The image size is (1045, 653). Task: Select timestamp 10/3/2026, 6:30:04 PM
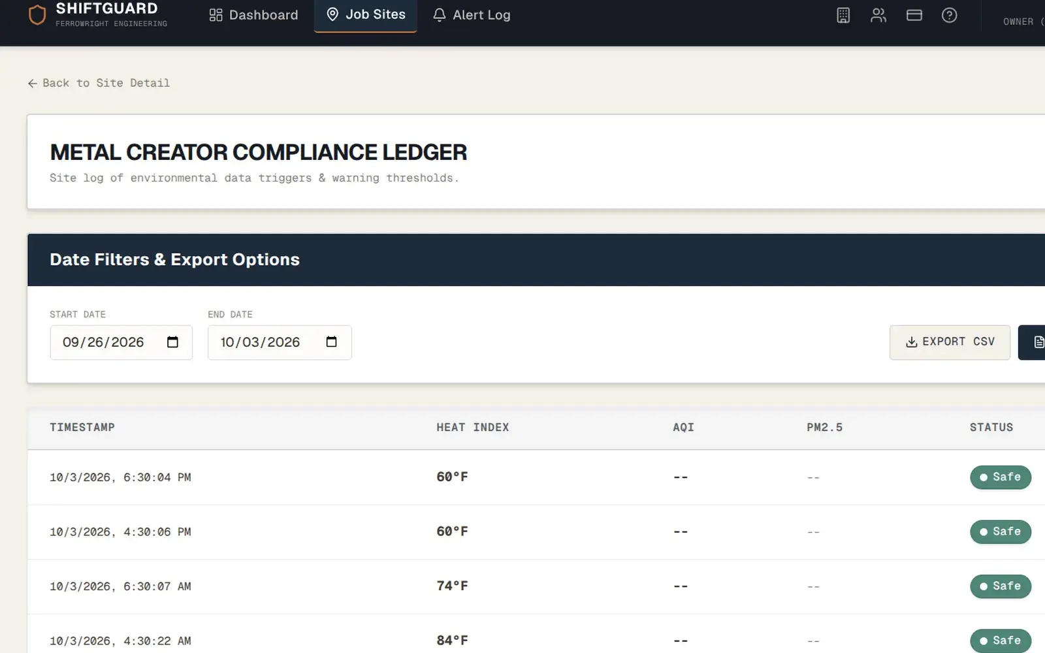[x=120, y=477]
